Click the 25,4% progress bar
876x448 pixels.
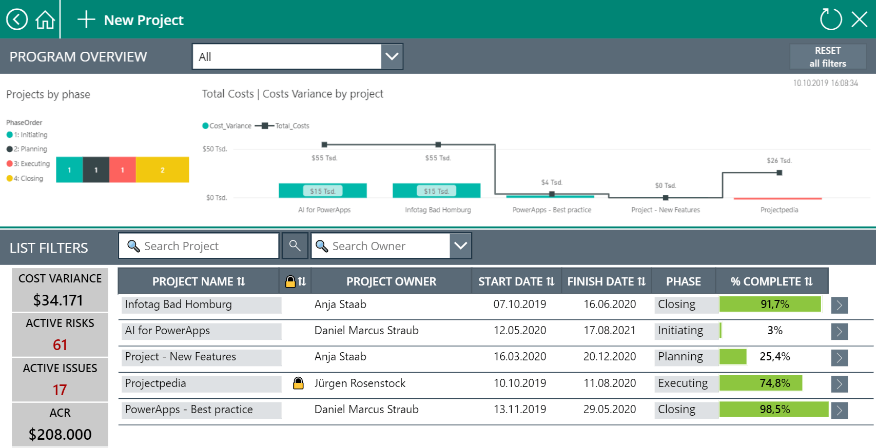tap(733, 357)
